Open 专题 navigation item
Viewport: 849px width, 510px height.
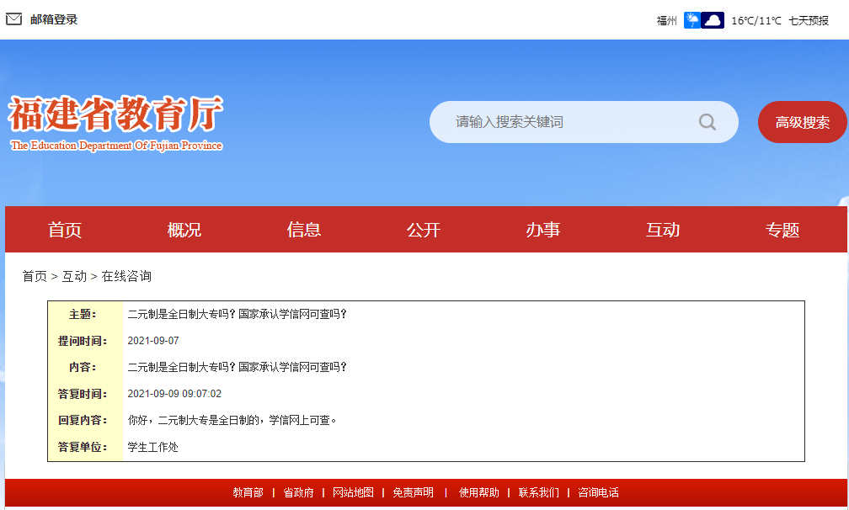point(782,230)
